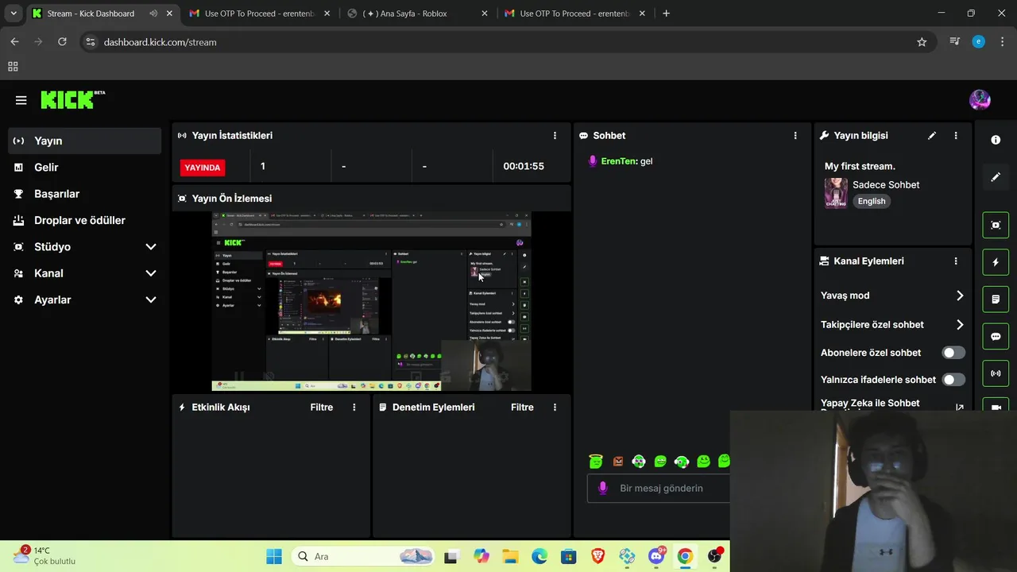Open File Explorer from the taskbar
The height and width of the screenshot is (572, 1017).
pyautogui.click(x=509, y=557)
